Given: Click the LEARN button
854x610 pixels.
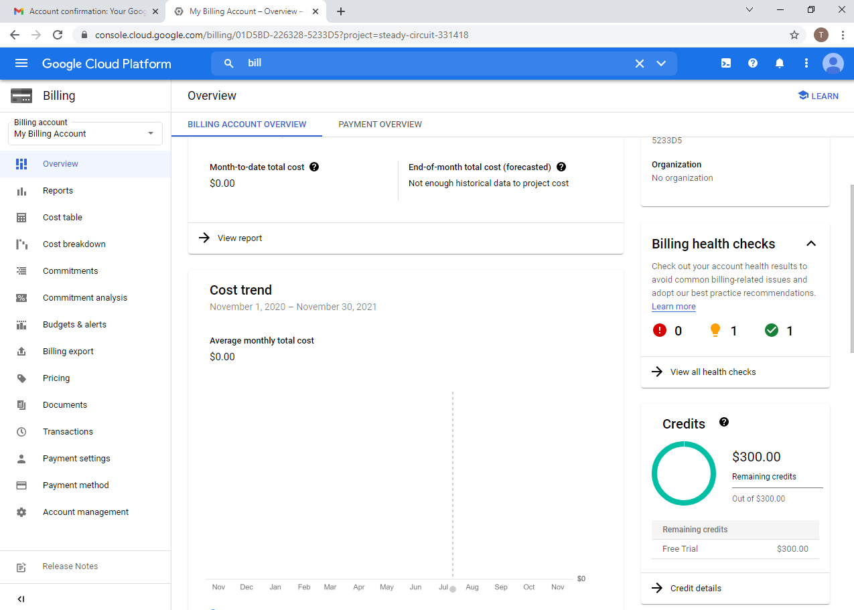Looking at the screenshot, I should coord(818,96).
